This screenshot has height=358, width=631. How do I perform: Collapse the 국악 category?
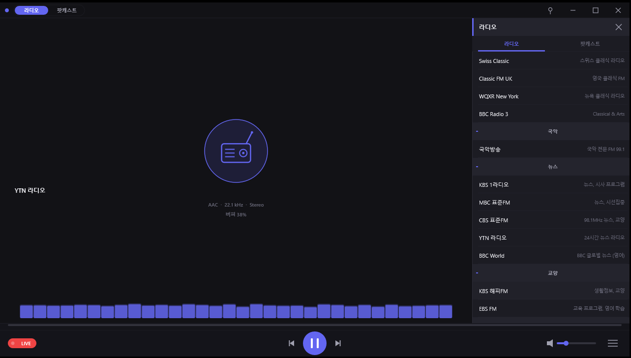click(477, 131)
